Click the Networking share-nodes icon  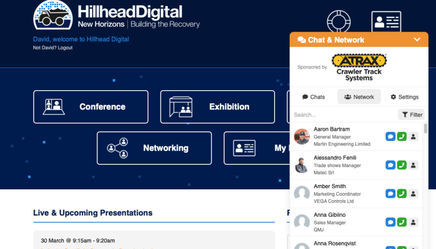point(118,148)
